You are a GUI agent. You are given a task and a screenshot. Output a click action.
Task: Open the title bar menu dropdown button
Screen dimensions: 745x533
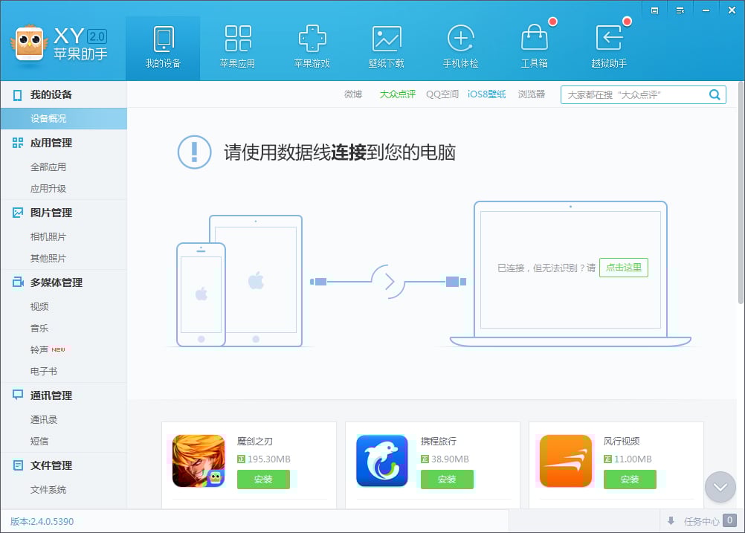point(680,10)
